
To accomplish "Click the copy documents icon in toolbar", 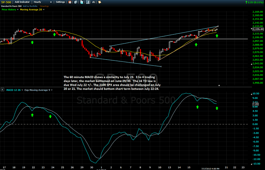I will [x=76, y=2].
